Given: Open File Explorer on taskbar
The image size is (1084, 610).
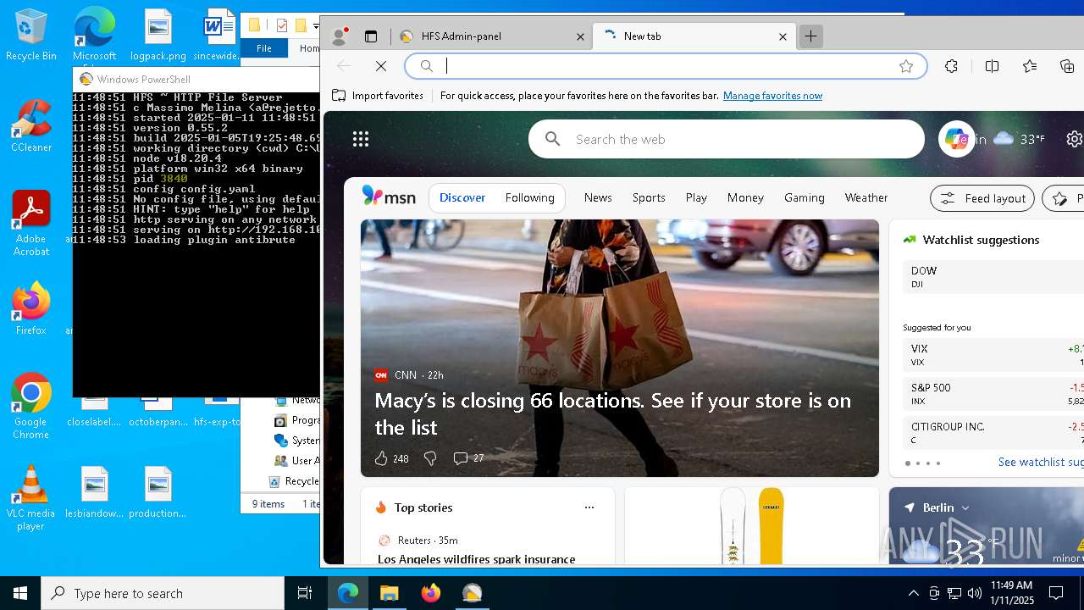Looking at the screenshot, I should (390, 593).
